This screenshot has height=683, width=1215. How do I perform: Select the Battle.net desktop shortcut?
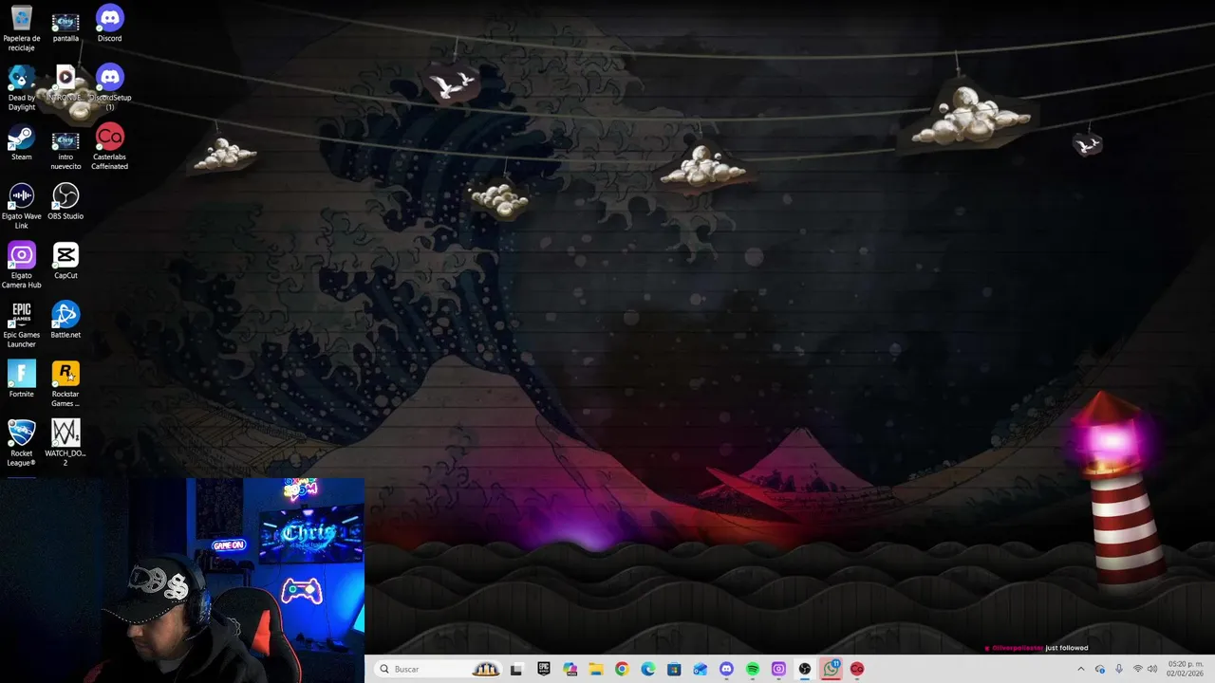click(65, 321)
